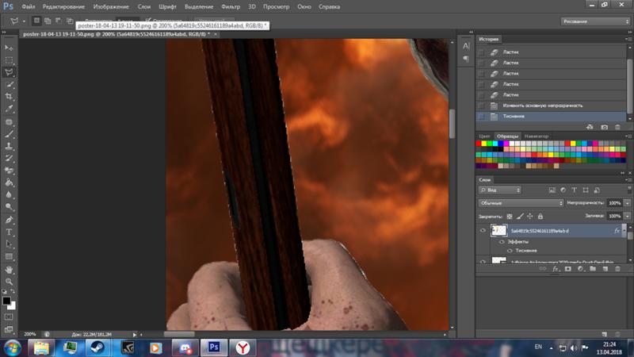Select the Pen tool
The image size is (634, 357).
(x=9, y=221)
